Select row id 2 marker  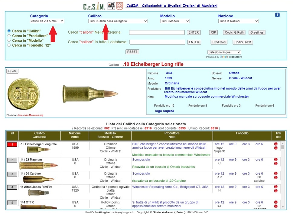[x=12, y=160]
